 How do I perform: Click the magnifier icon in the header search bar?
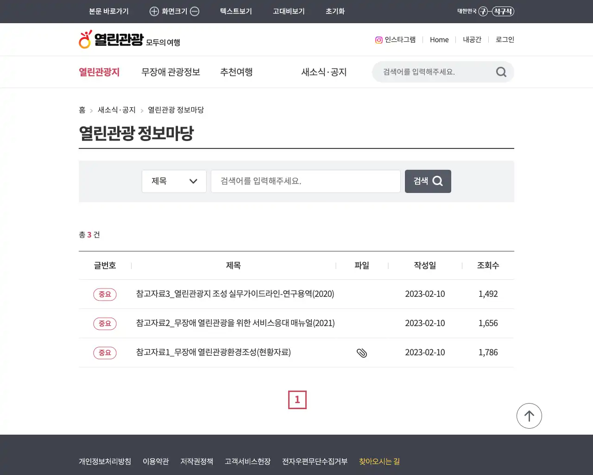tap(501, 72)
